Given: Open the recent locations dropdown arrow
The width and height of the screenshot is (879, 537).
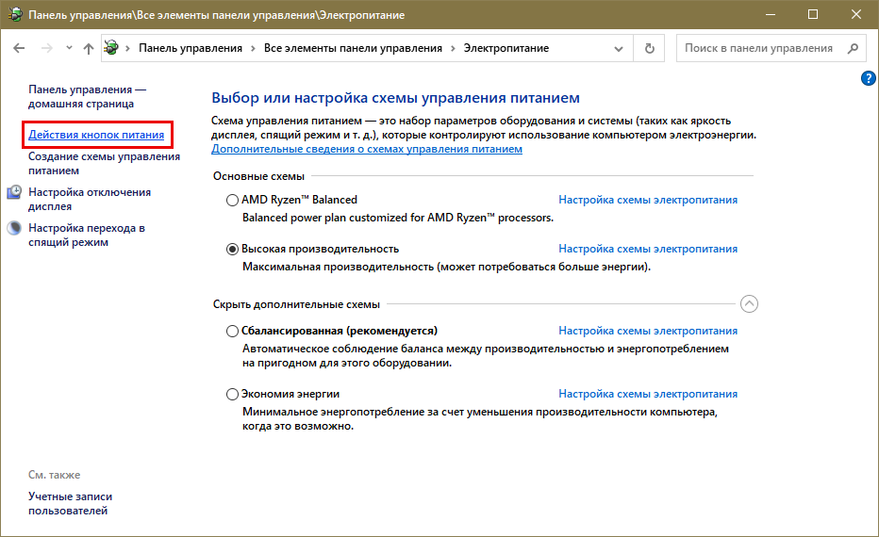Looking at the screenshot, I should [68, 48].
